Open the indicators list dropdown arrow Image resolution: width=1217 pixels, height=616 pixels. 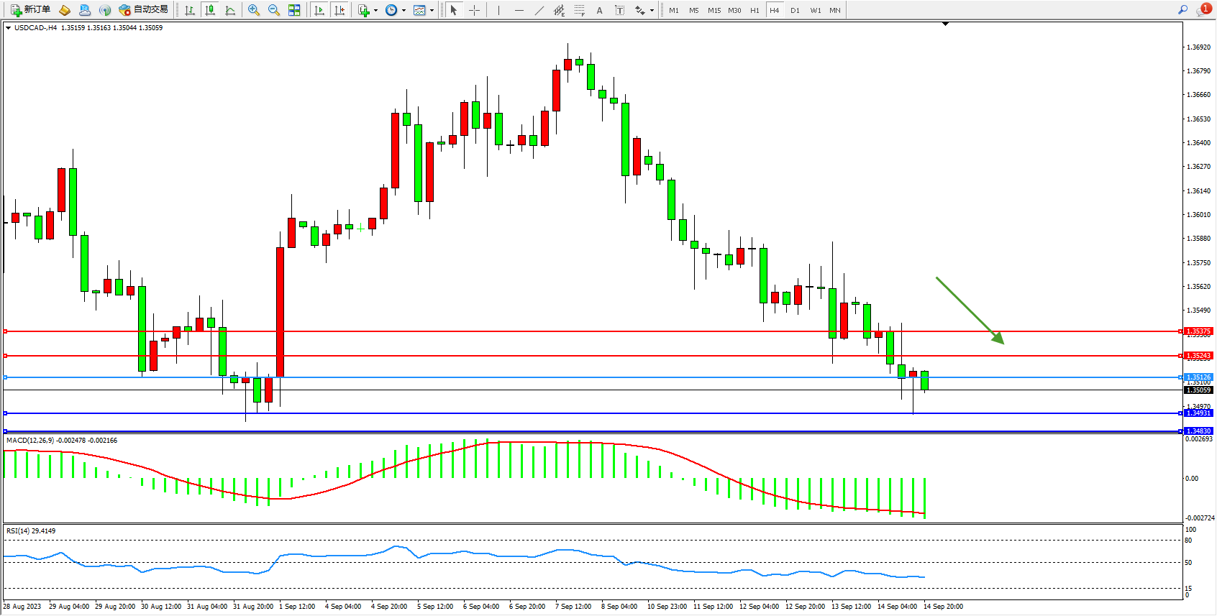pos(375,10)
